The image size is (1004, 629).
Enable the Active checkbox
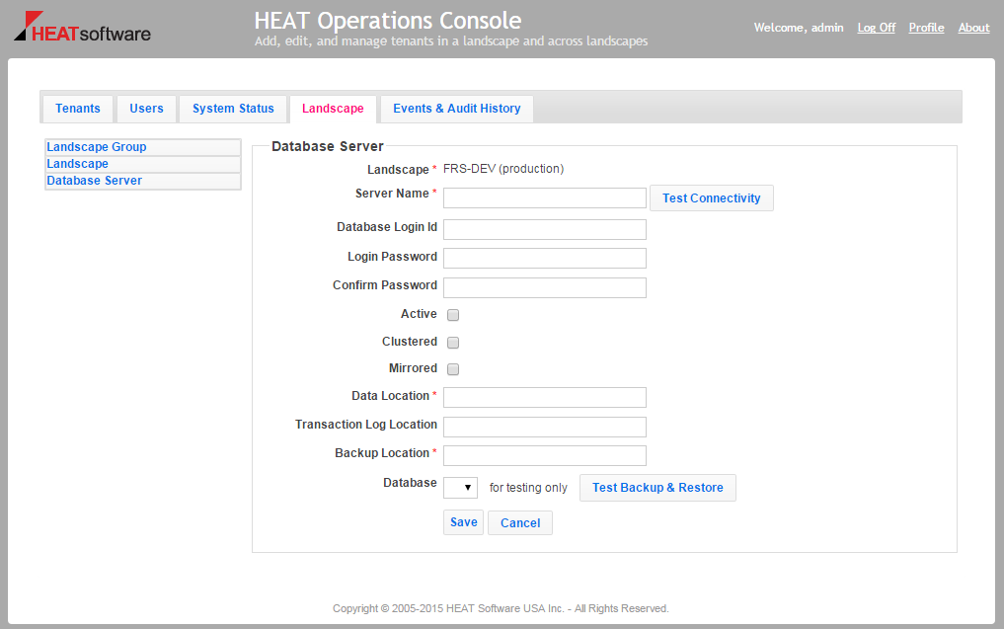pos(453,314)
